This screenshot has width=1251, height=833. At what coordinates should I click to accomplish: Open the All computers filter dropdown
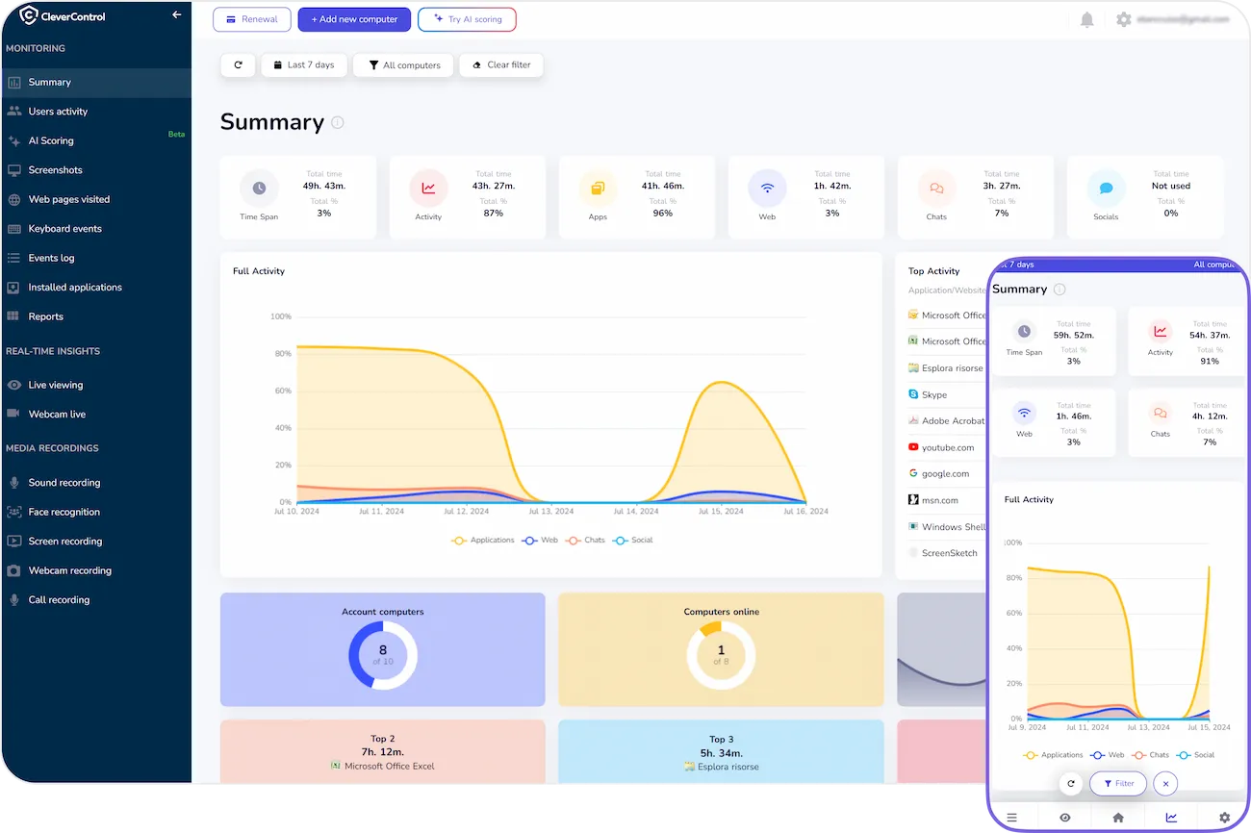click(x=403, y=64)
